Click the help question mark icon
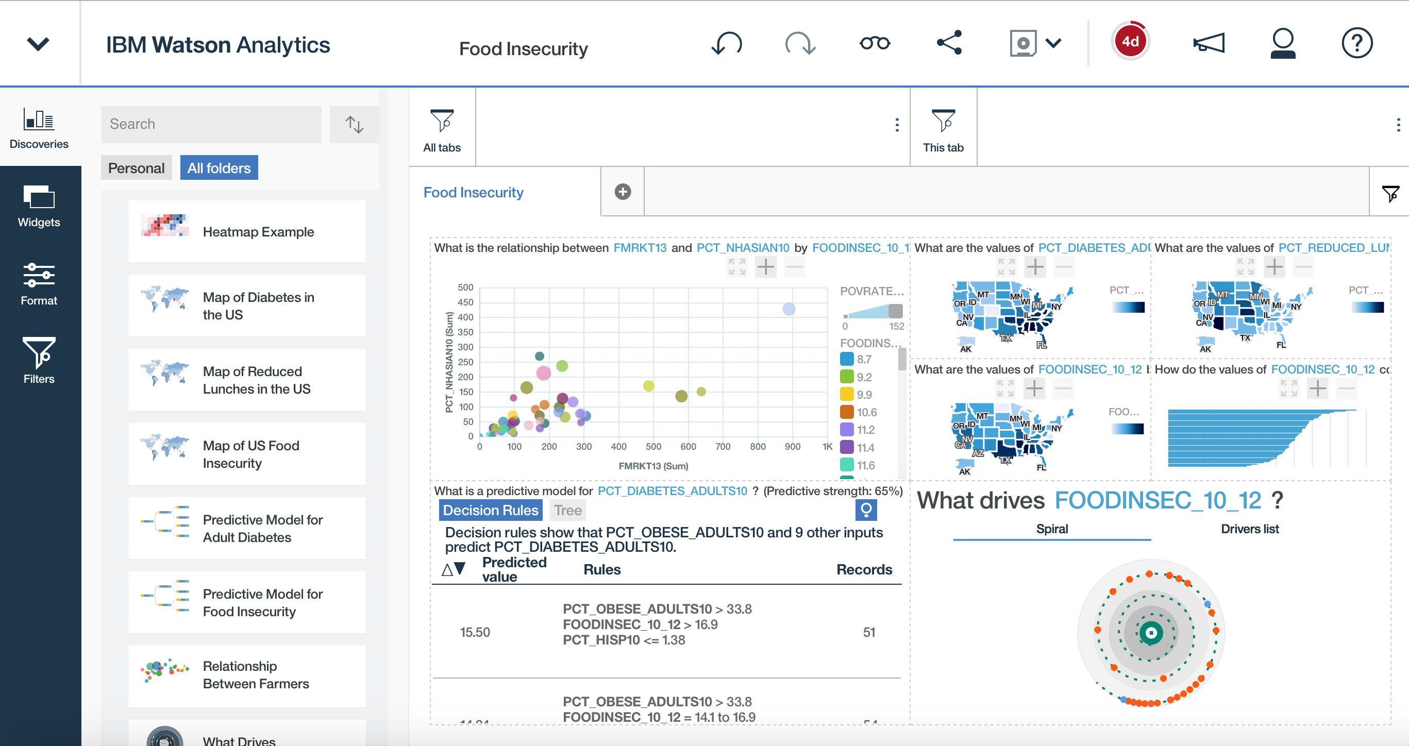This screenshot has height=746, width=1409. [x=1356, y=43]
